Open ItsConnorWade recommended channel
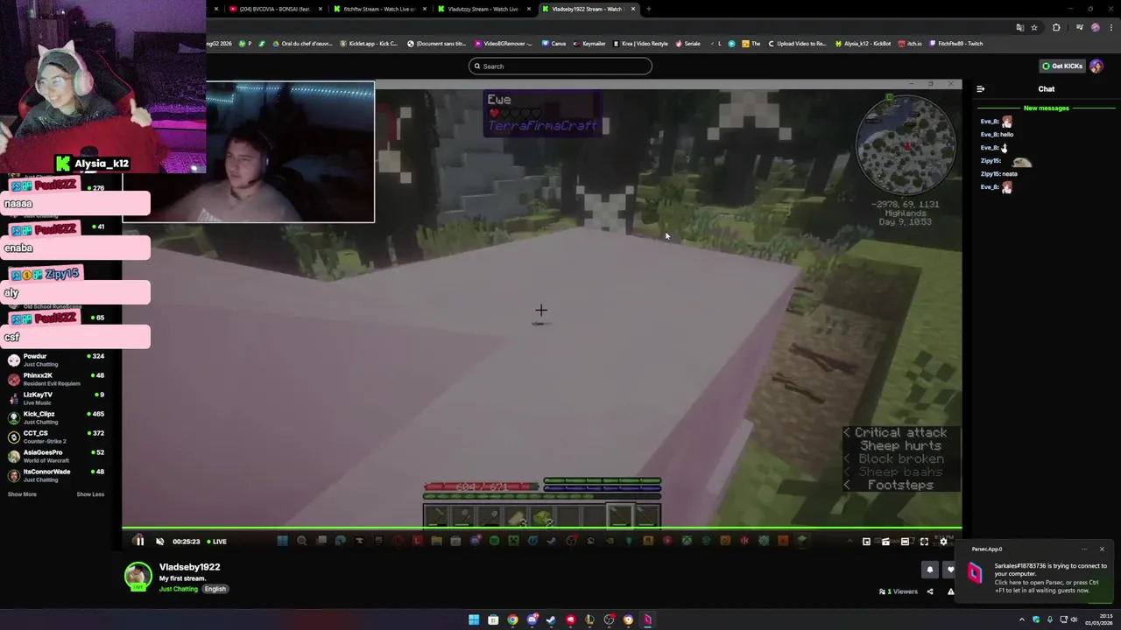Viewport: 1121px width, 630px height. pyautogui.click(x=57, y=475)
